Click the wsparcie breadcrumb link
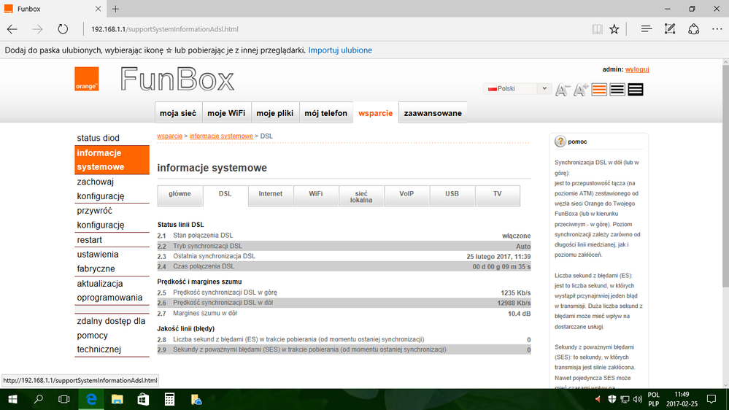 (170, 136)
